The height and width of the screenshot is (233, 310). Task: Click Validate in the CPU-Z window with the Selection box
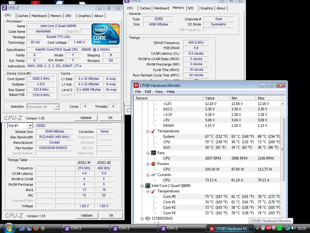(86, 118)
